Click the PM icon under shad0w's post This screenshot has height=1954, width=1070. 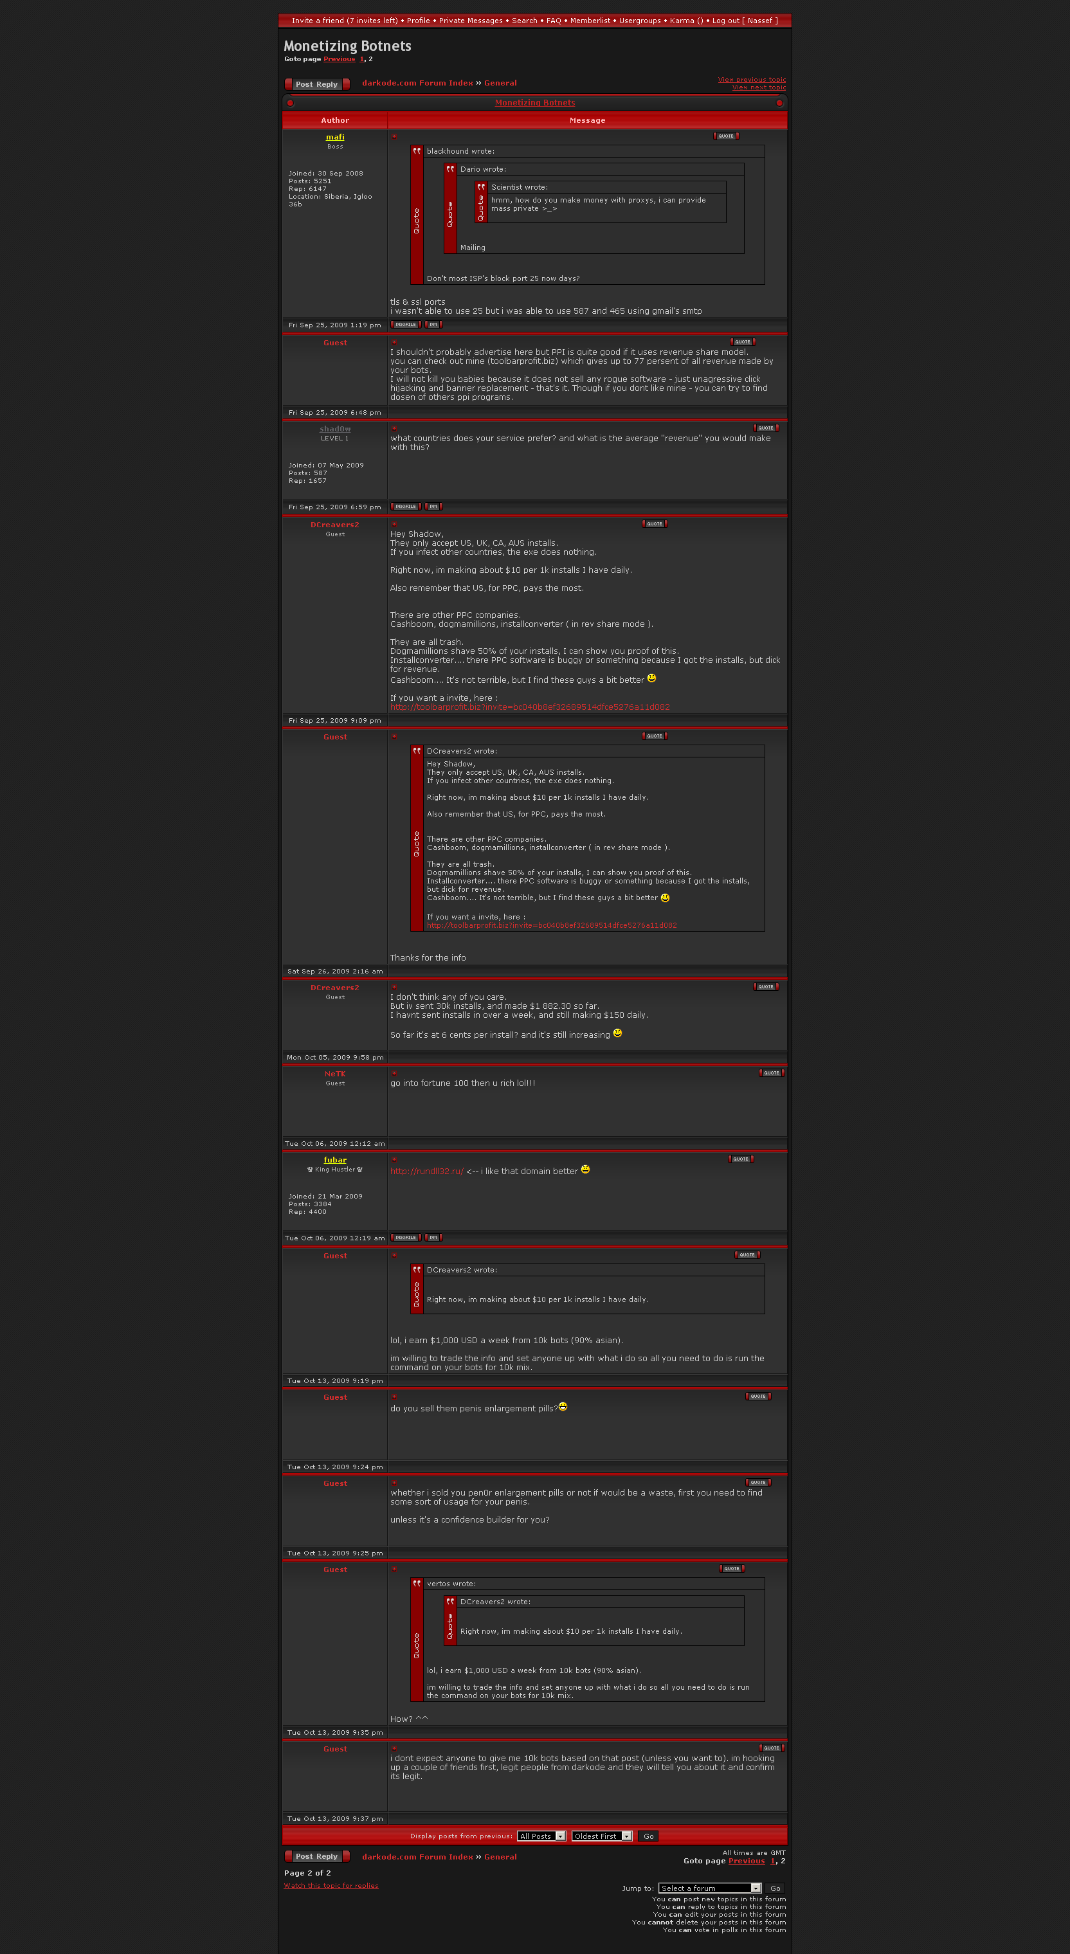pyautogui.click(x=433, y=507)
